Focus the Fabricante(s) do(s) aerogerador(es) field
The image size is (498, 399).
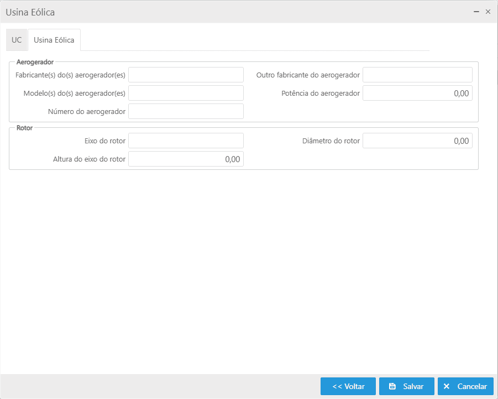click(x=186, y=75)
